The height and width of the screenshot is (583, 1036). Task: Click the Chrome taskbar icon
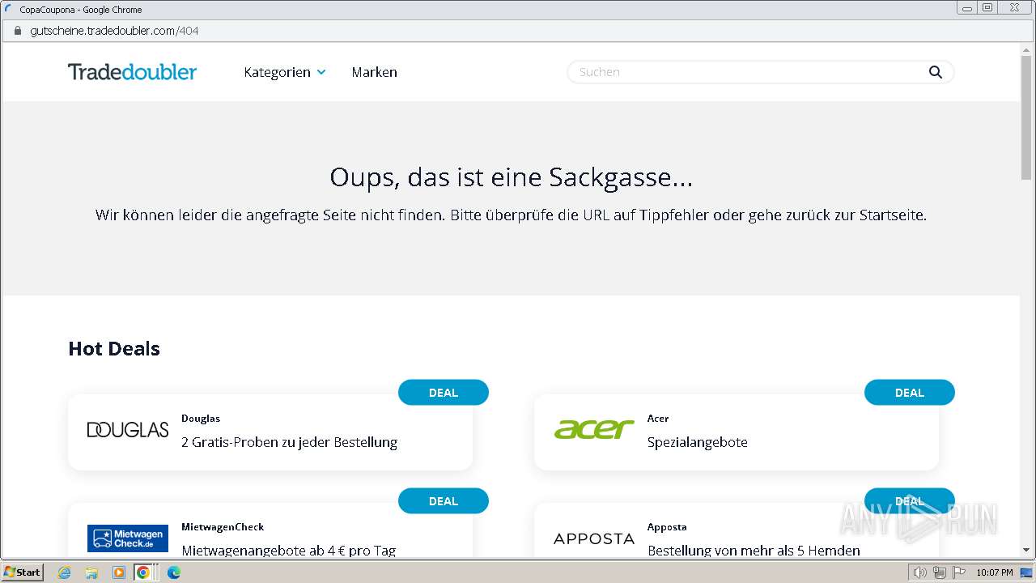click(143, 572)
